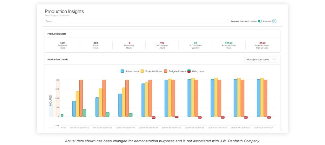
Task: Click the 421.03 Projected Total Hours stat
Action: point(229,45)
